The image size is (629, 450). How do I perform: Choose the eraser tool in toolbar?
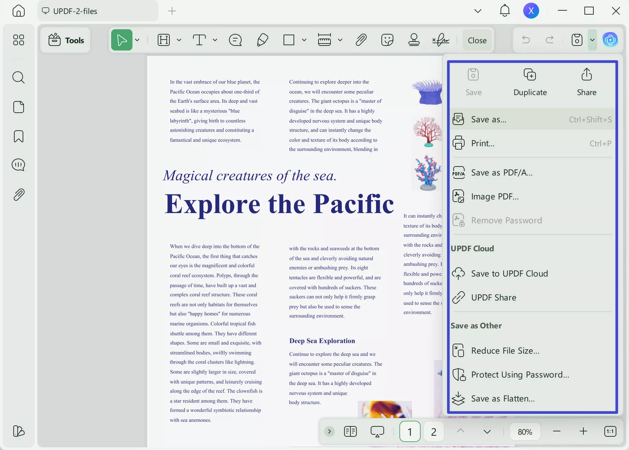pyautogui.click(x=263, y=40)
